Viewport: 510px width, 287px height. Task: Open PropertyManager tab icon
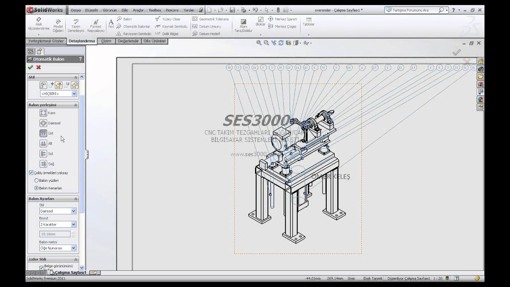click(x=39, y=51)
